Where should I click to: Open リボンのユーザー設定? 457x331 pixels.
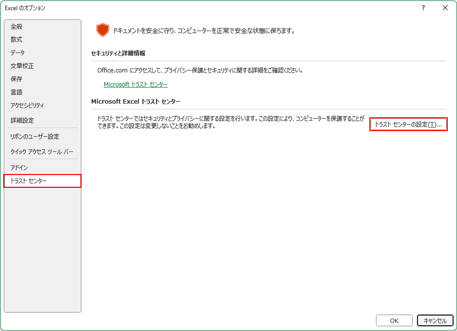[43, 136]
